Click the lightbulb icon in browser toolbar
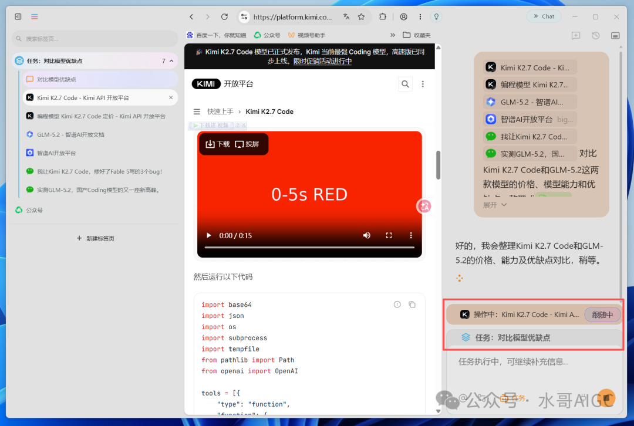The width and height of the screenshot is (634, 426). pos(436,16)
